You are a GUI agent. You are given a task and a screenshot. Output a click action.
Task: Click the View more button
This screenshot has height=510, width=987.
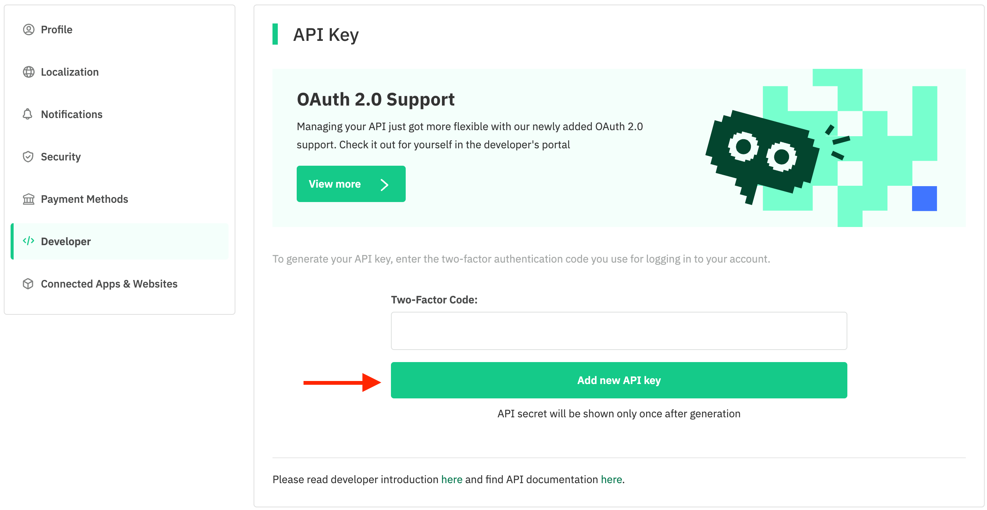[351, 184]
